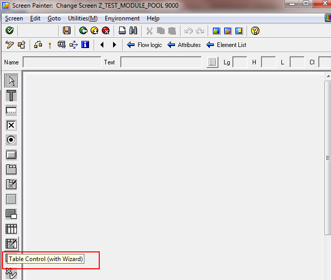The image size is (331, 280).
Task: Focus the L line field
Action: point(297,62)
